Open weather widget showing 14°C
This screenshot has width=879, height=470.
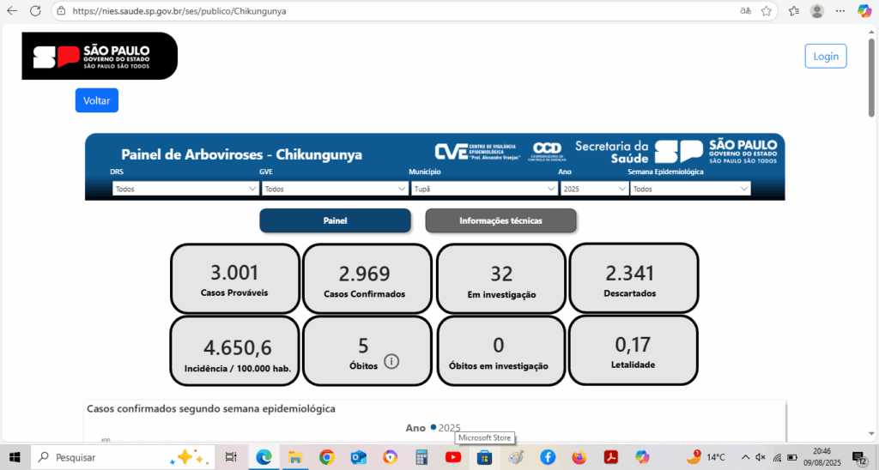tap(706, 457)
